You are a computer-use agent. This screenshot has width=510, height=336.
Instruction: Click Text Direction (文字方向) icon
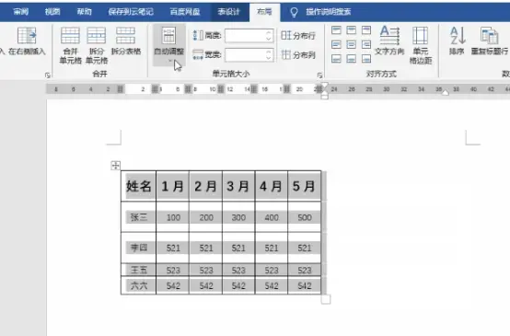point(389,36)
